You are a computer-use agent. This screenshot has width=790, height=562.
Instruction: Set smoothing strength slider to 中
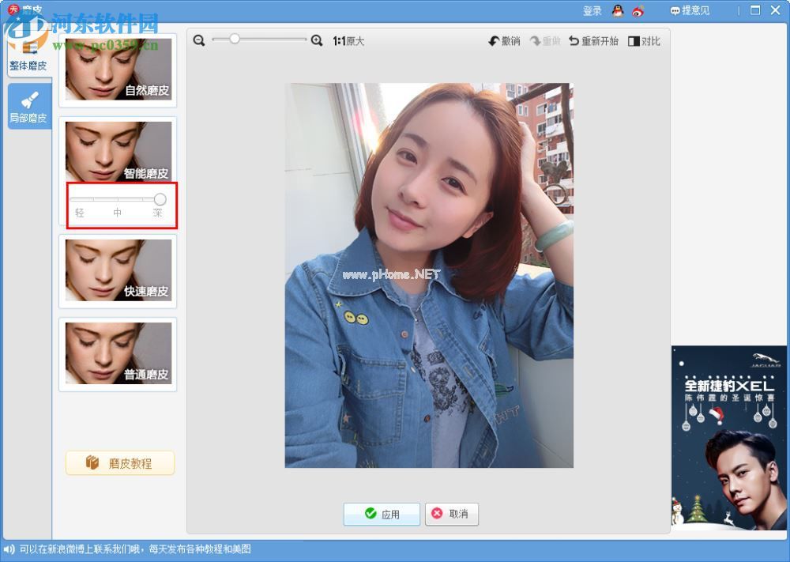click(x=118, y=199)
